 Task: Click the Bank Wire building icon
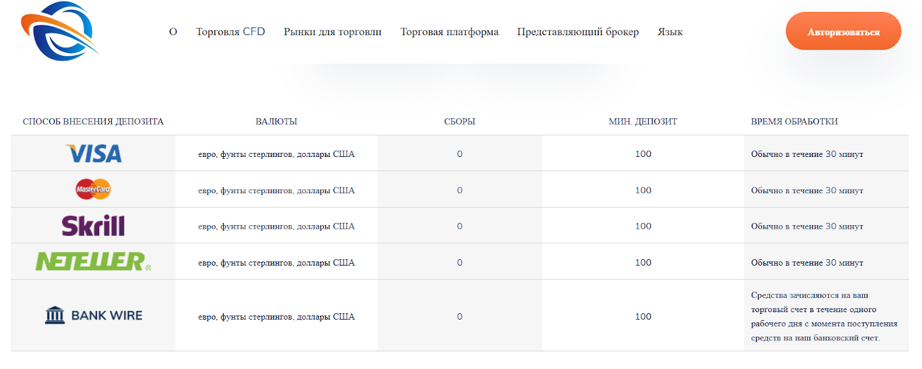pyautogui.click(x=55, y=315)
